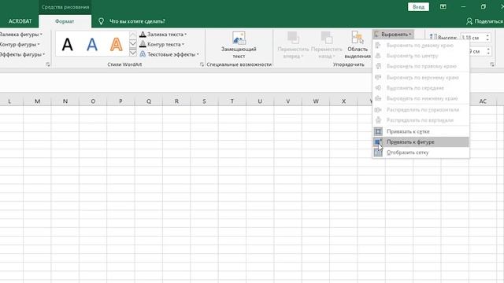The height and width of the screenshot is (283, 504).
Task: Click the Средства рисования contextual tab header
Action: 65,7
